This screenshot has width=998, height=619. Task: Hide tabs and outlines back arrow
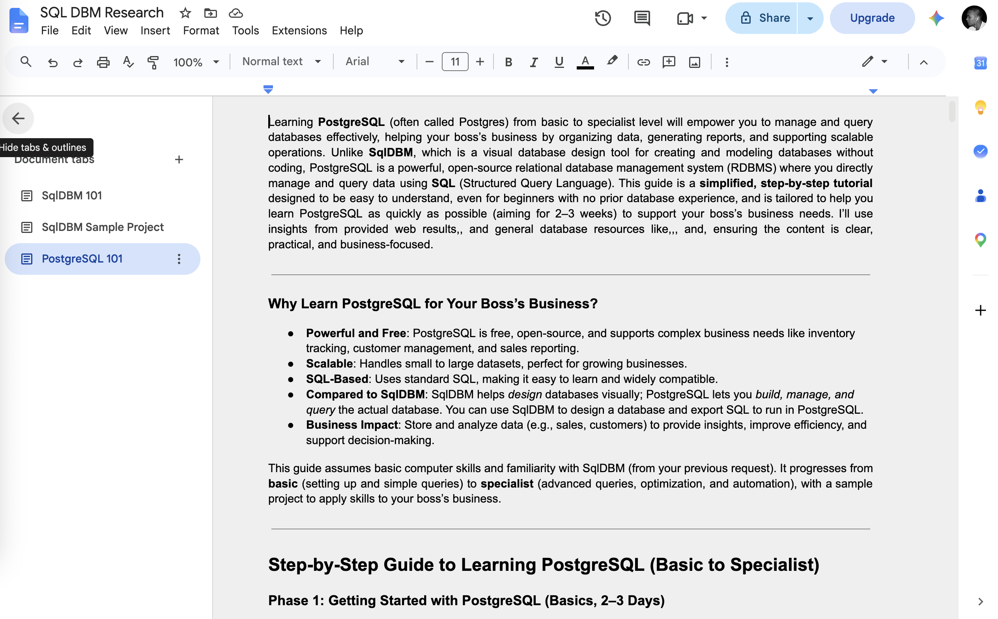(x=18, y=118)
